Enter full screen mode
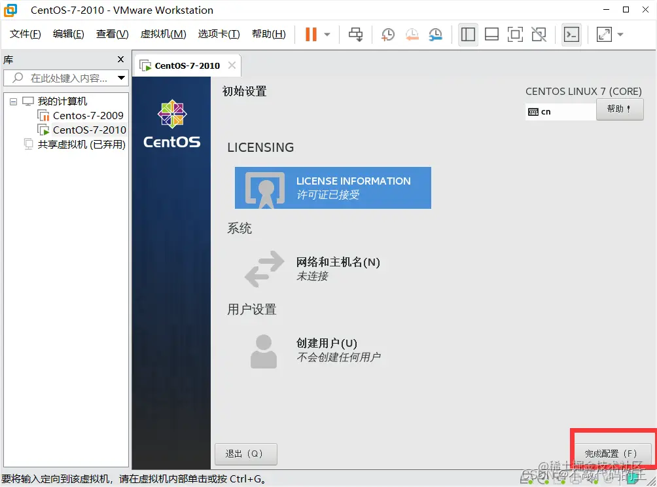This screenshot has height=487, width=657. 515,35
